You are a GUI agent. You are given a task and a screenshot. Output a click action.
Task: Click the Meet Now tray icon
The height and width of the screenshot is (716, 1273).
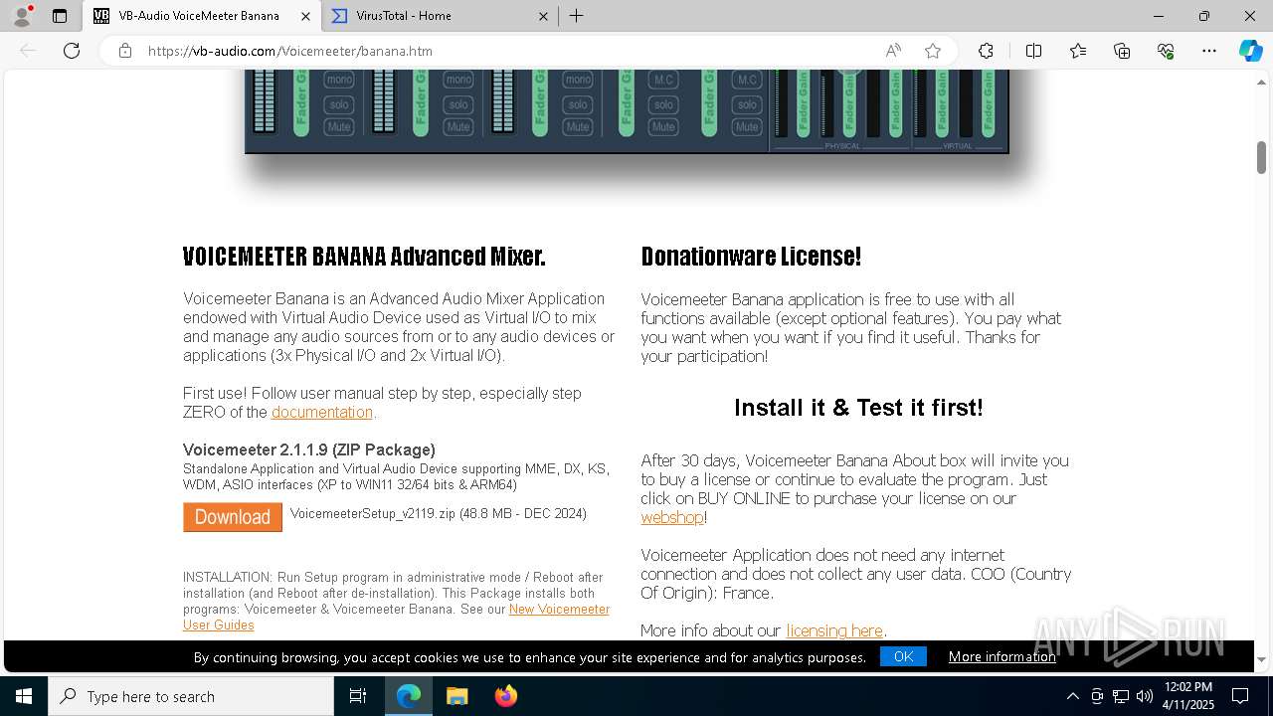(x=1097, y=696)
